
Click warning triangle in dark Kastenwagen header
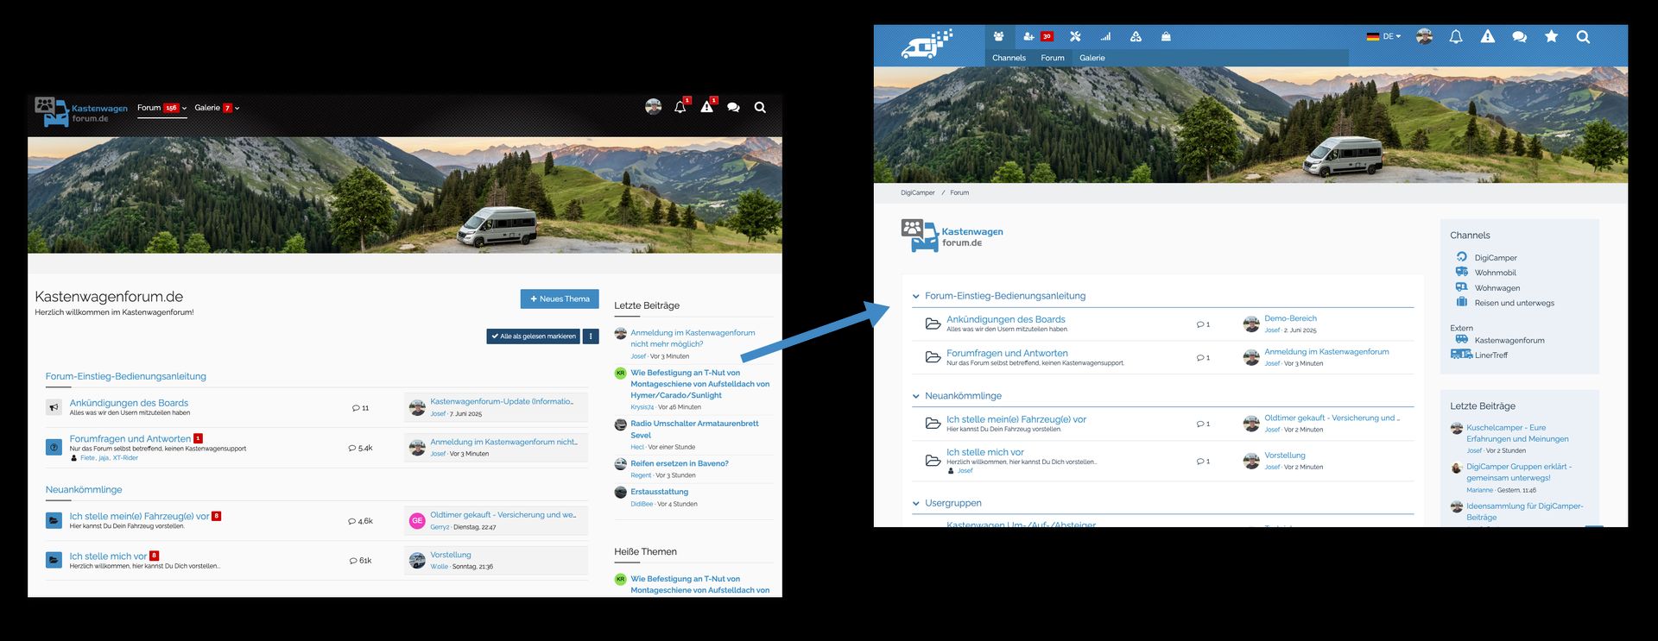[x=707, y=107]
